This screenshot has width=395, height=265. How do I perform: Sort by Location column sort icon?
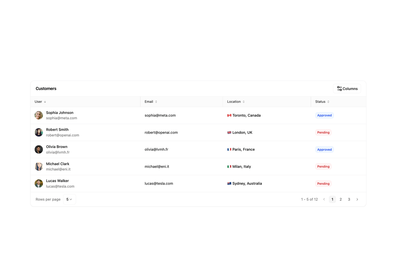click(x=244, y=102)
